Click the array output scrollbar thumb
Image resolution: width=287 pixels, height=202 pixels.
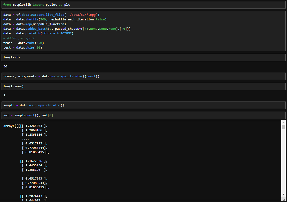[x=283, y=127]
